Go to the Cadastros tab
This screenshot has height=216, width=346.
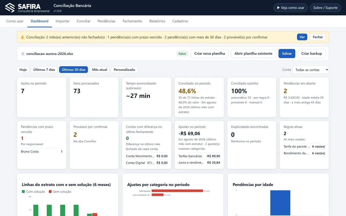180,21
